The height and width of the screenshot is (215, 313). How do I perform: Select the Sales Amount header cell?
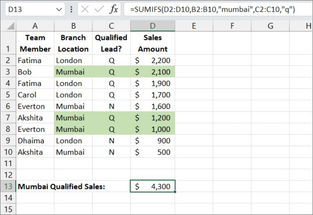pyautogui.click(x=153, y=43)
